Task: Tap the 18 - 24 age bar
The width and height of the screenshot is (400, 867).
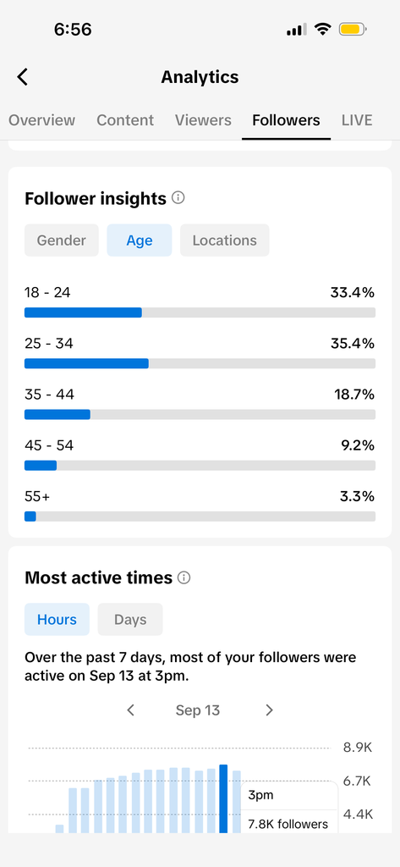Action: pos(200,312)
